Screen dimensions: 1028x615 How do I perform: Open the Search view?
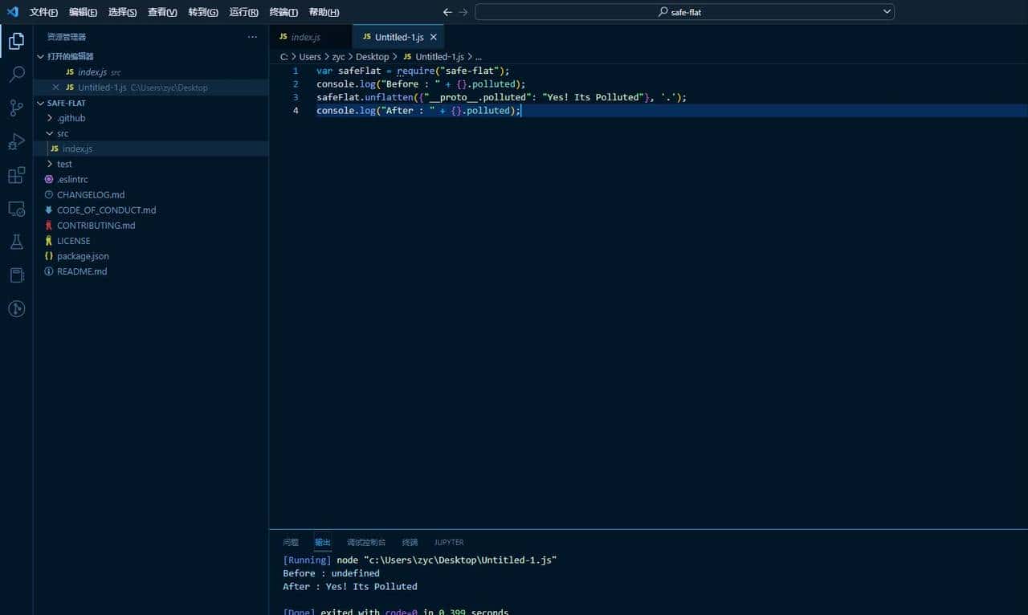click(x=16, y=74)
